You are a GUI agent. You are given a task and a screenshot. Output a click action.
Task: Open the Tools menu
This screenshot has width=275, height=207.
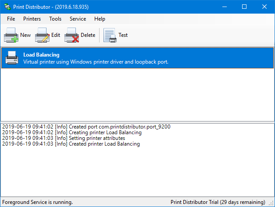tap(55, 19)
